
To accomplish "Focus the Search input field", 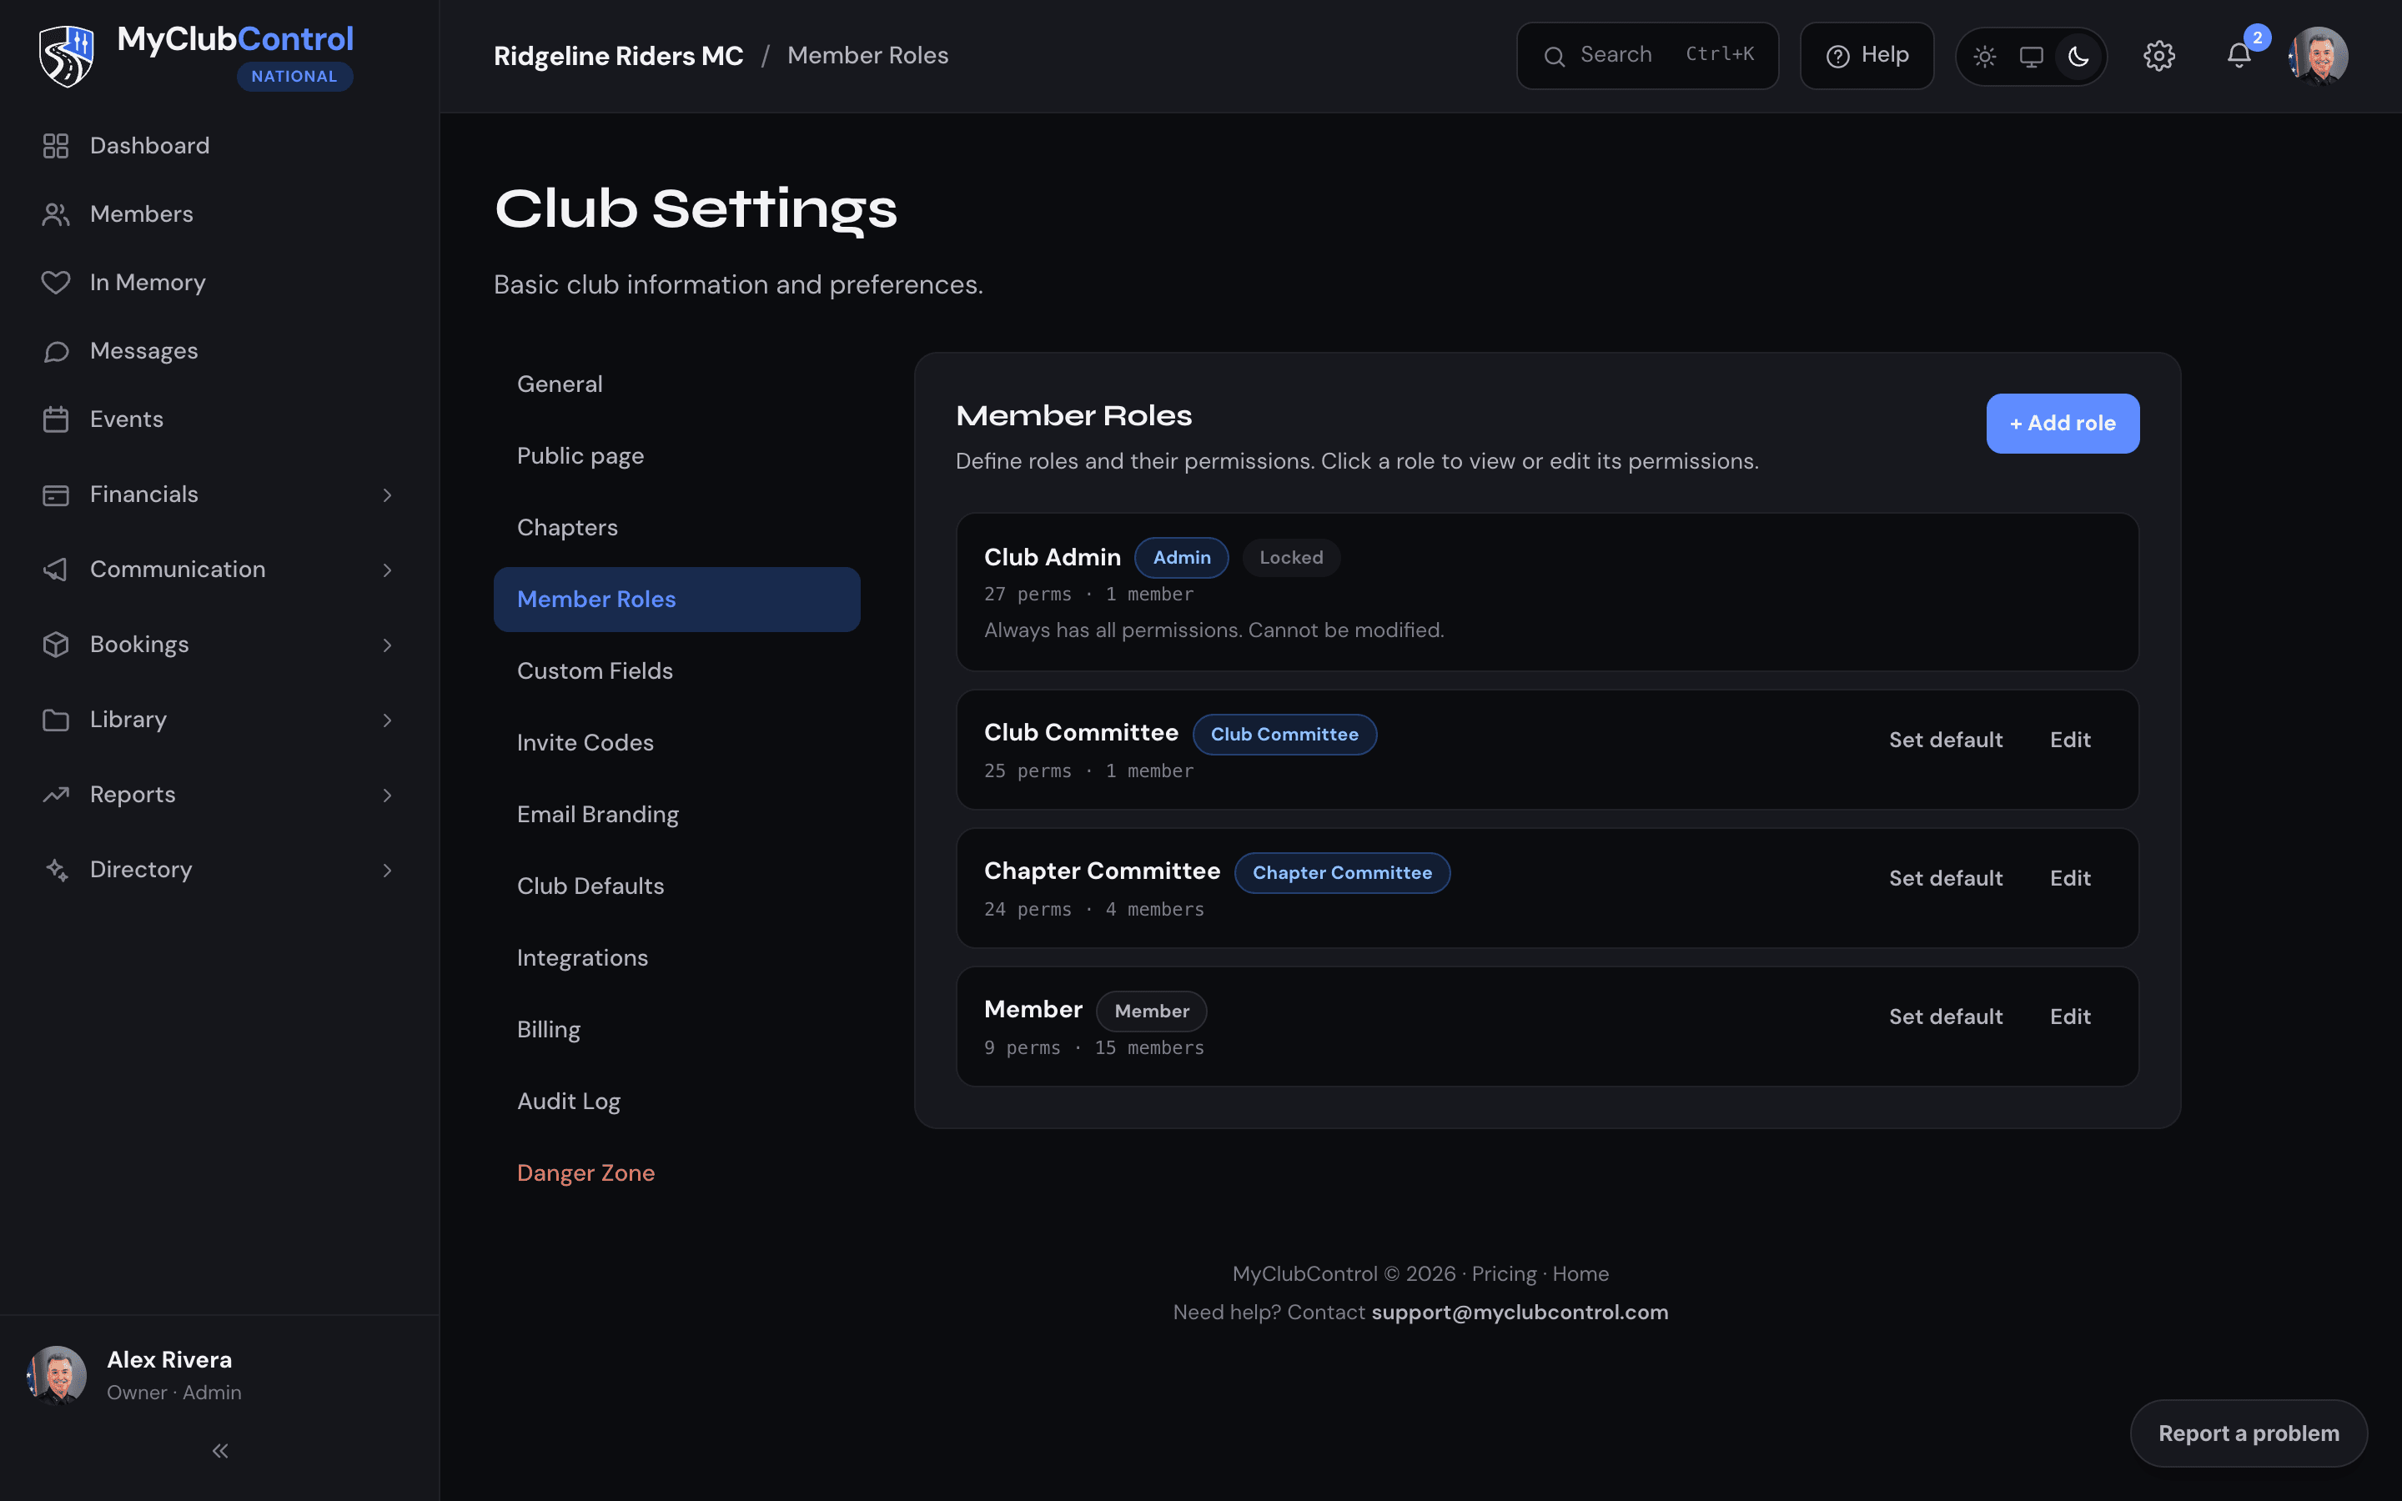I will [1648, 56].
